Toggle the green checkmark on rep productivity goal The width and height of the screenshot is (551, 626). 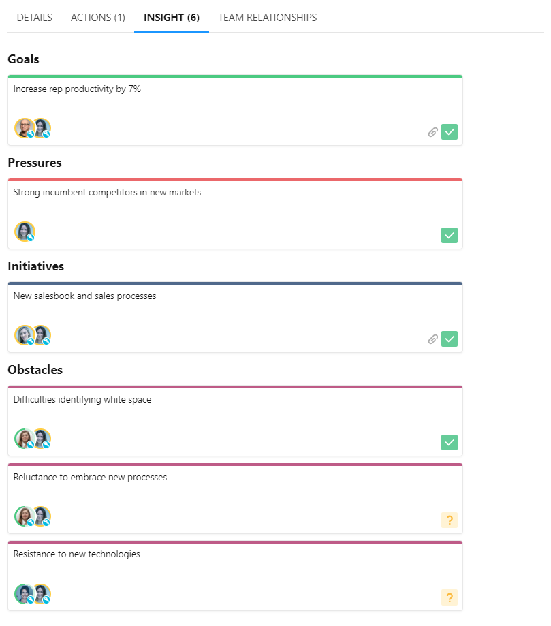point(450,132)
